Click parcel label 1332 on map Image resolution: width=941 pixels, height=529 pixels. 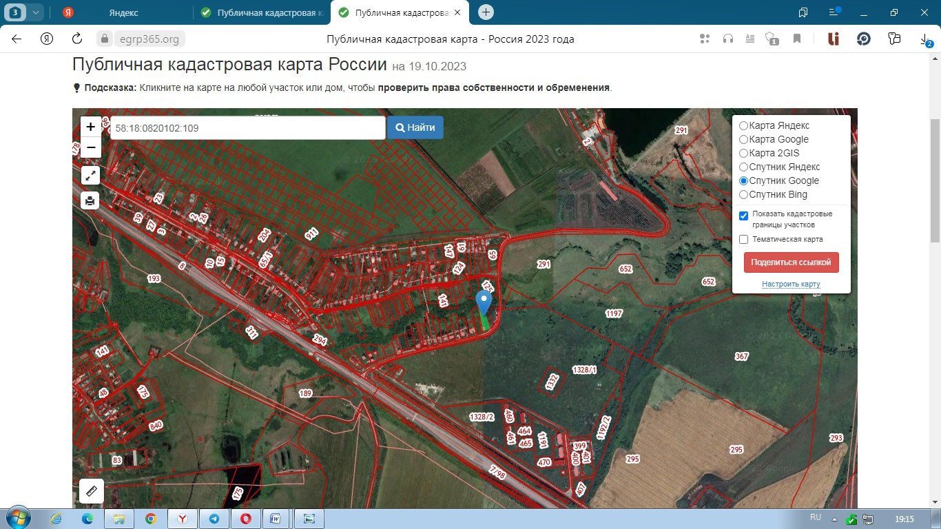pyautogui.click(x=552, y=382)
